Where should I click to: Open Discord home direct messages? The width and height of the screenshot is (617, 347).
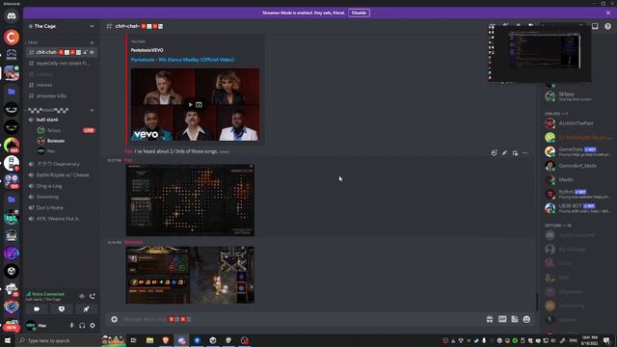[12, 16]
